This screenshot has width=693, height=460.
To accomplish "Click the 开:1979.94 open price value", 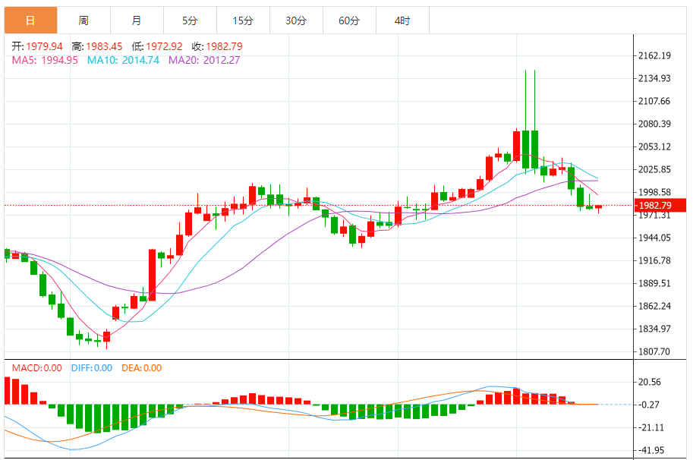I will point(37,46).
